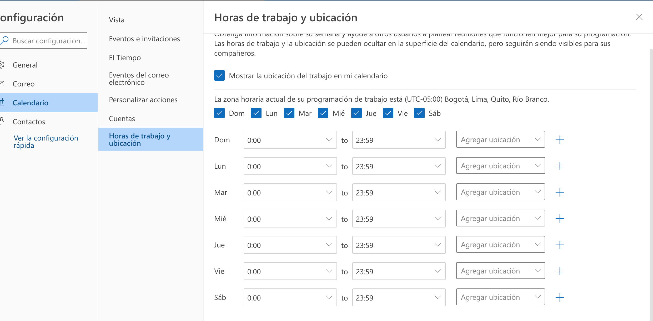Add another time slot for Dom
The width and height of the screenshot is (653, 321).
[x=560, y=140]
